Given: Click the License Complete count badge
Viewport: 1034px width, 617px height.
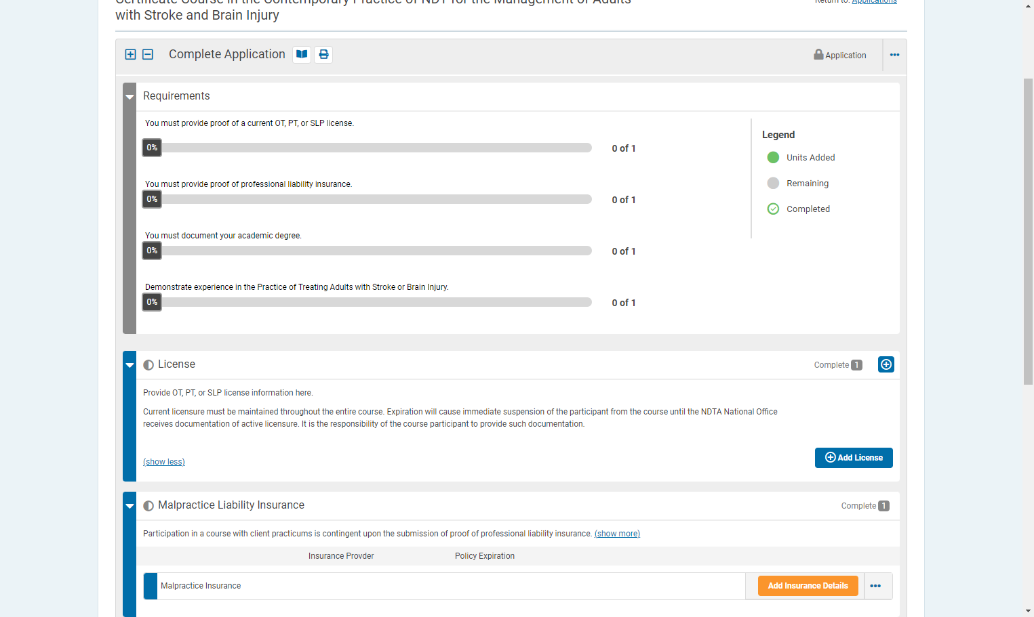Looking at the screenshot, I should click(x=857, y=365).
